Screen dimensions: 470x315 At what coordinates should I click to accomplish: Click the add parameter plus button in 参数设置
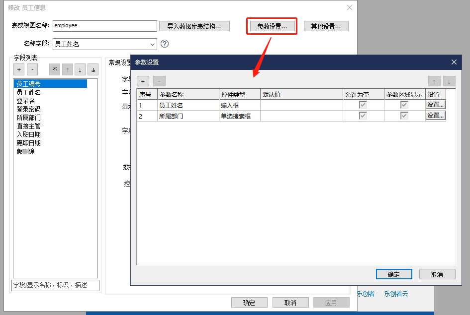pyautogui.click(x=143, y=81)
